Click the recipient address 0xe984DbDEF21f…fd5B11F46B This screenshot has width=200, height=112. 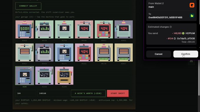165,17
